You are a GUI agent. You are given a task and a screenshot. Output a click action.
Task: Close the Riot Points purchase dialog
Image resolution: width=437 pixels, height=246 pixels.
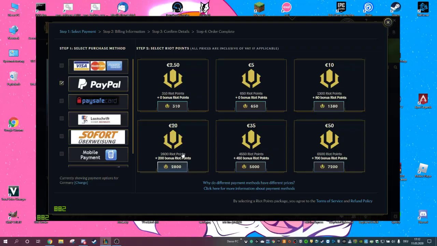(x=388, y=22)
